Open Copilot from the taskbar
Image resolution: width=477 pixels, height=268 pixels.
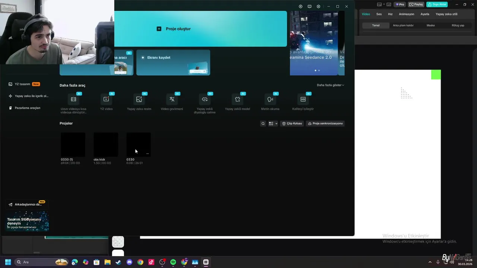pos(86,262)
